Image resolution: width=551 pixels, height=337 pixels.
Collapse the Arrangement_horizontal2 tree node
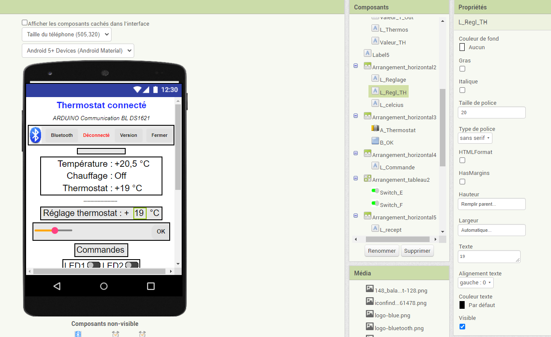(356, 66)
